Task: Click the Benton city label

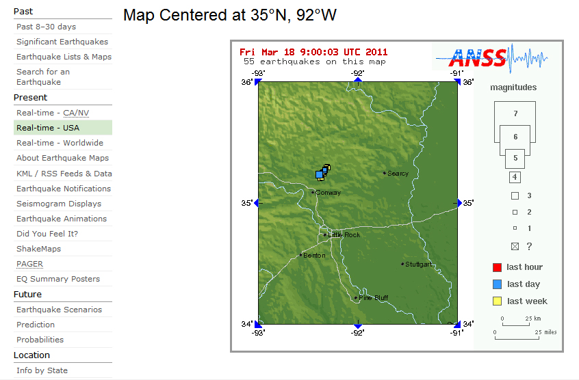Action: click(314, 255)
